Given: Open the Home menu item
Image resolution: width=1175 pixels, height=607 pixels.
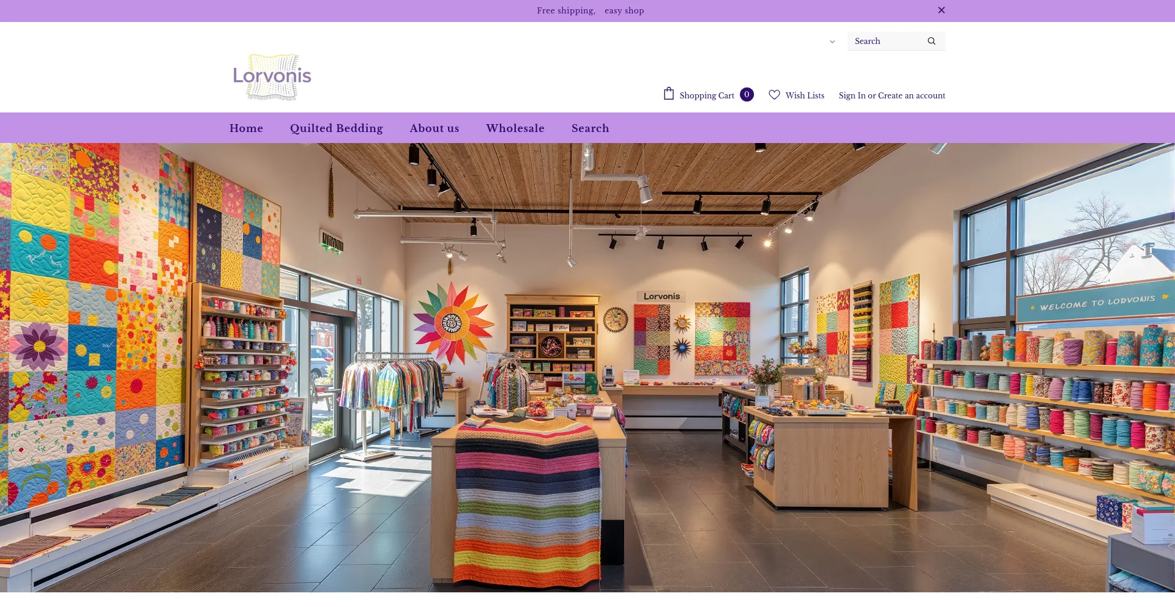Looking at the screenshot, I should [x=246, y=128].
